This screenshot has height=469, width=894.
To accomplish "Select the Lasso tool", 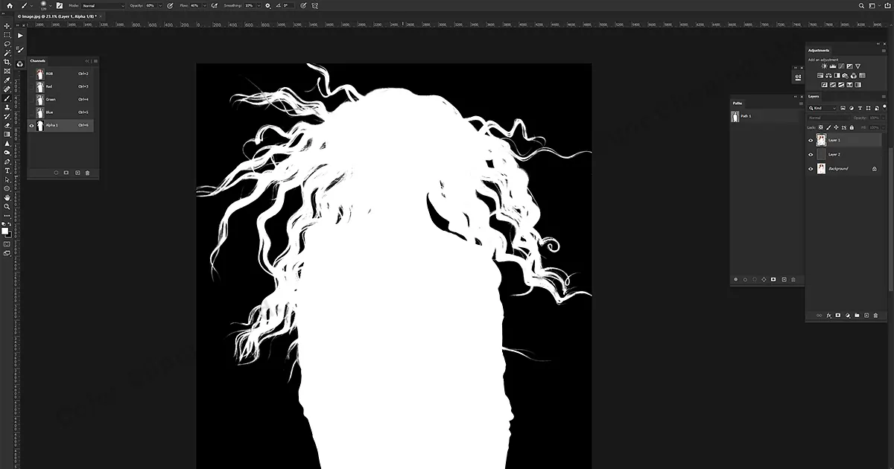I will [7, 43].
